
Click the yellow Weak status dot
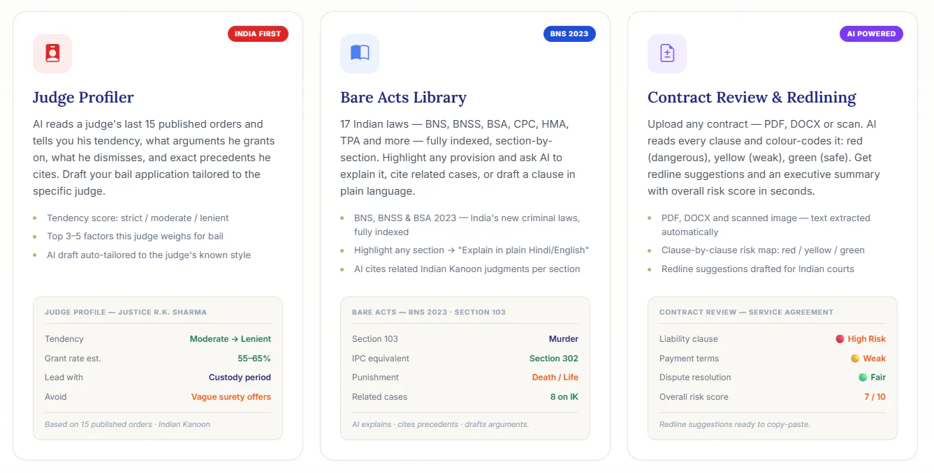click(x=855, y=359)
